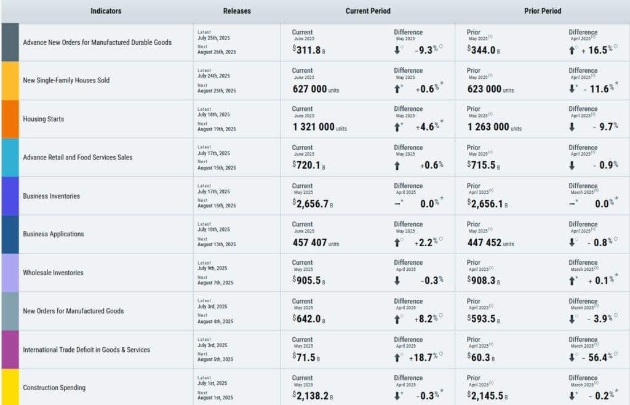The image size is (630, 405).
Task: Select the Prior Period column header
Action: coord(543,11)
